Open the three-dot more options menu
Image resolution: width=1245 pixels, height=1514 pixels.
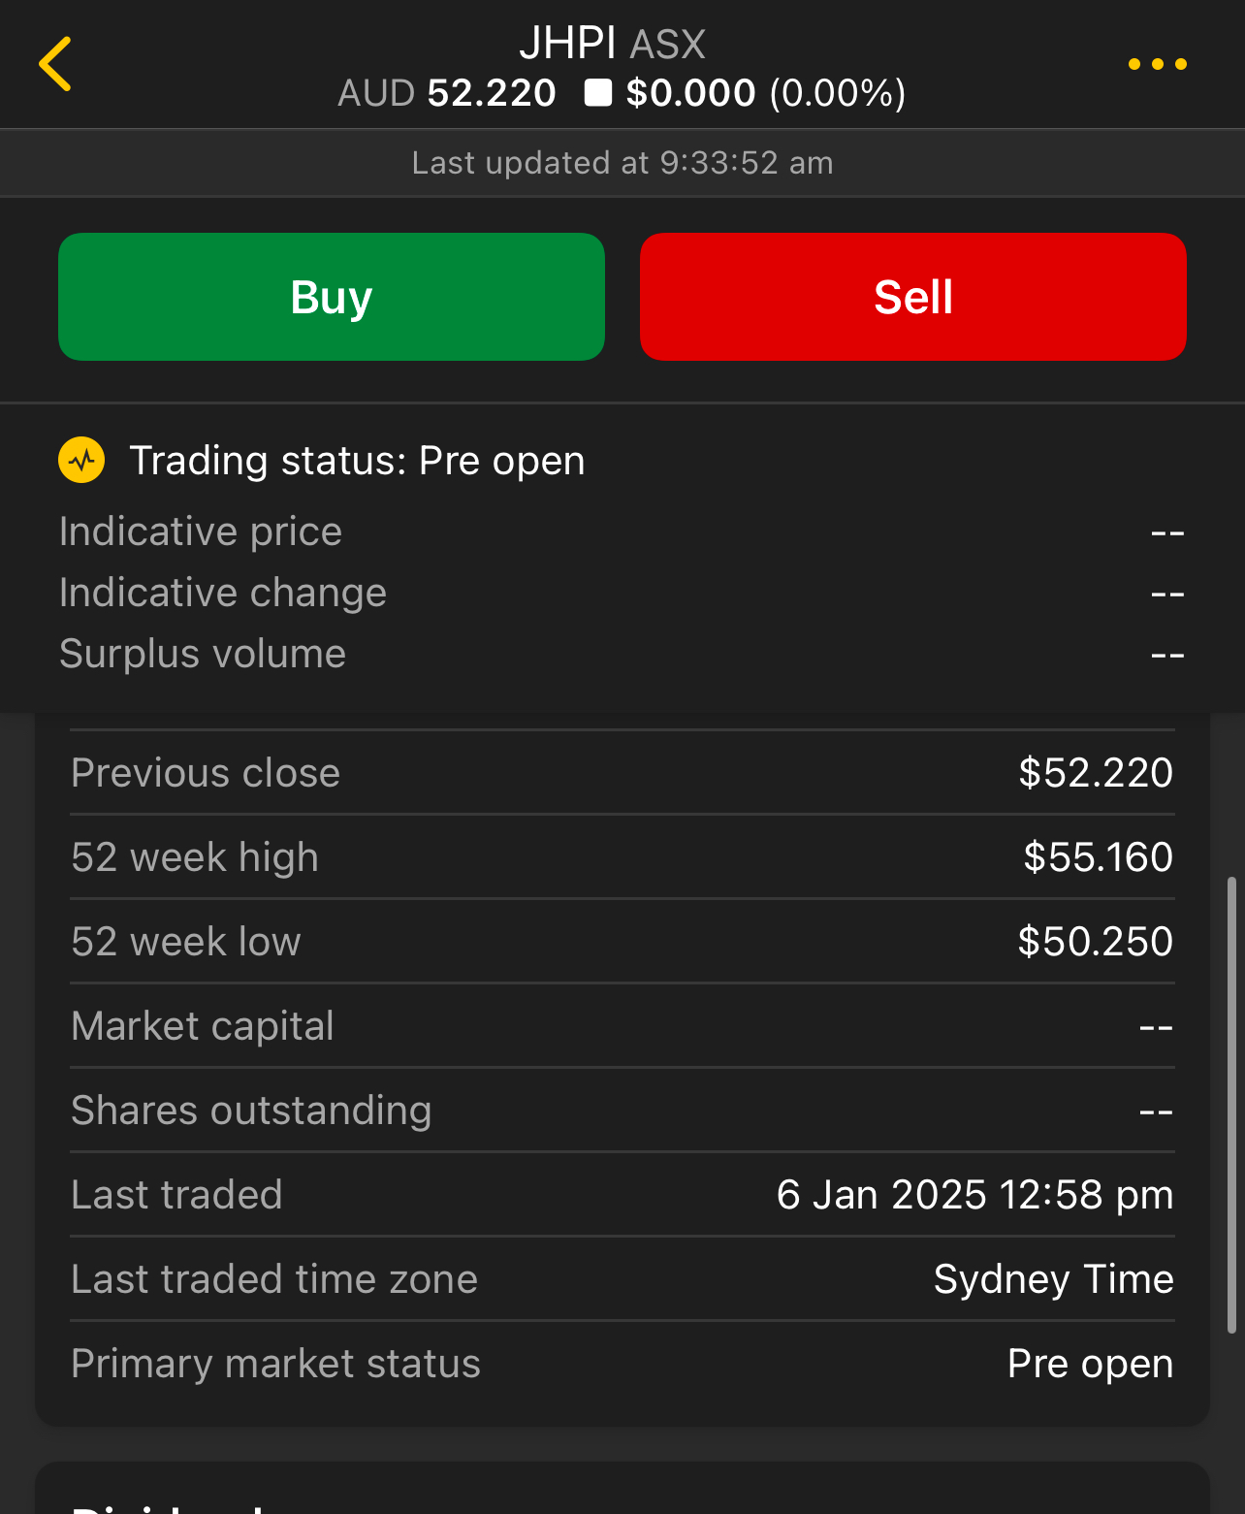point(1157,64)
